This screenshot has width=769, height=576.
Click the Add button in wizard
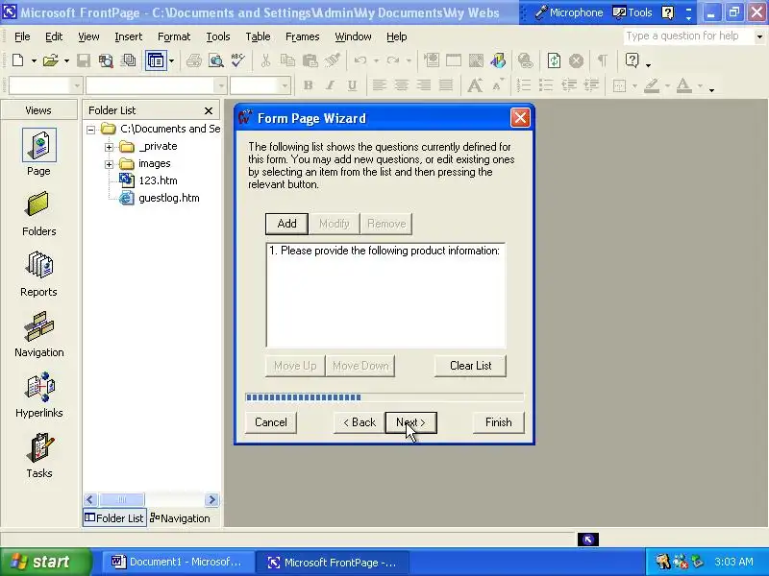pos(286,224)
